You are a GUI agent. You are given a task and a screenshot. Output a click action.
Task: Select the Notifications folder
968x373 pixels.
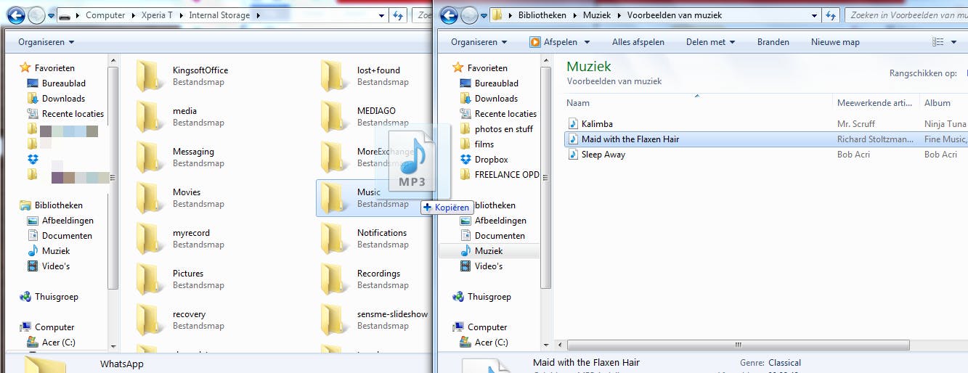click(364, 238)
